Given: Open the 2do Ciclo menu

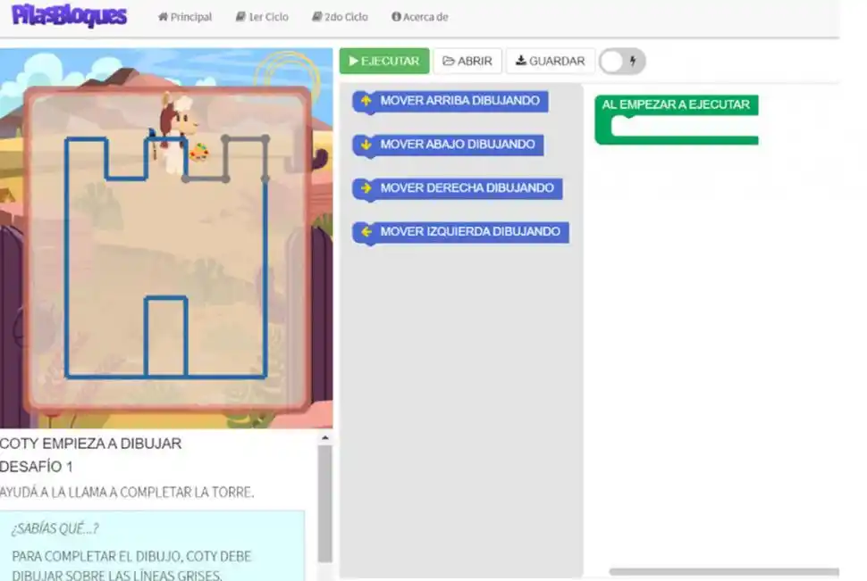Looking at the screenshot, I should click(x=340, y=17).
